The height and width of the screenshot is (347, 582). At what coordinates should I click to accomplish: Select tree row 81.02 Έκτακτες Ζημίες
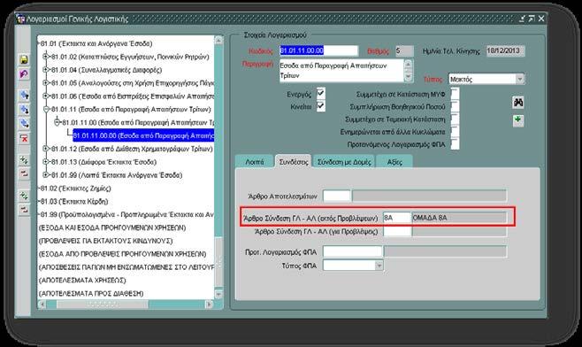click(x=76, y=189)
